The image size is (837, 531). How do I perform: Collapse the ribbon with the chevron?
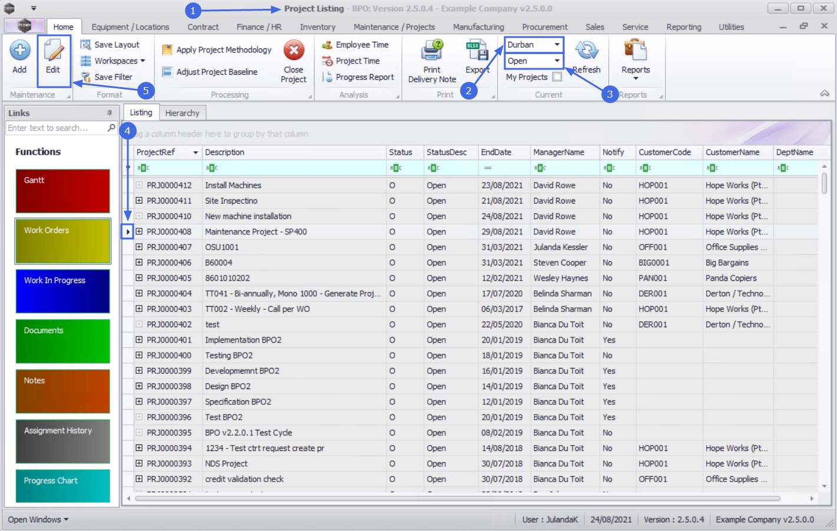click(x=825, y=94)
